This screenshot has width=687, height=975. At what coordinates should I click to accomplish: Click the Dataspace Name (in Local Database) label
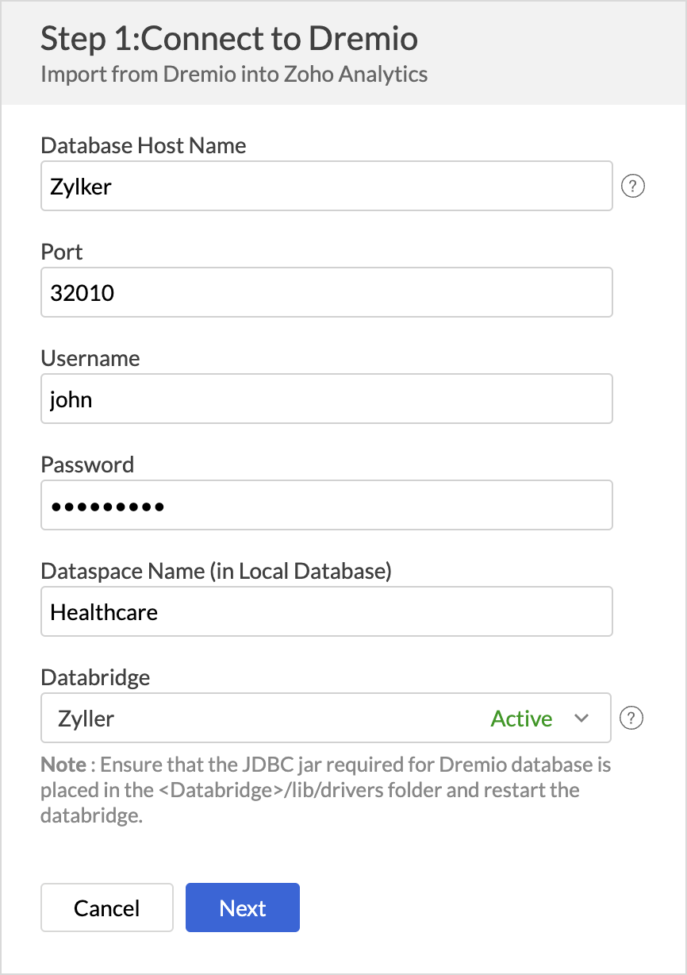pyautogui.click(x=216, y=571)
